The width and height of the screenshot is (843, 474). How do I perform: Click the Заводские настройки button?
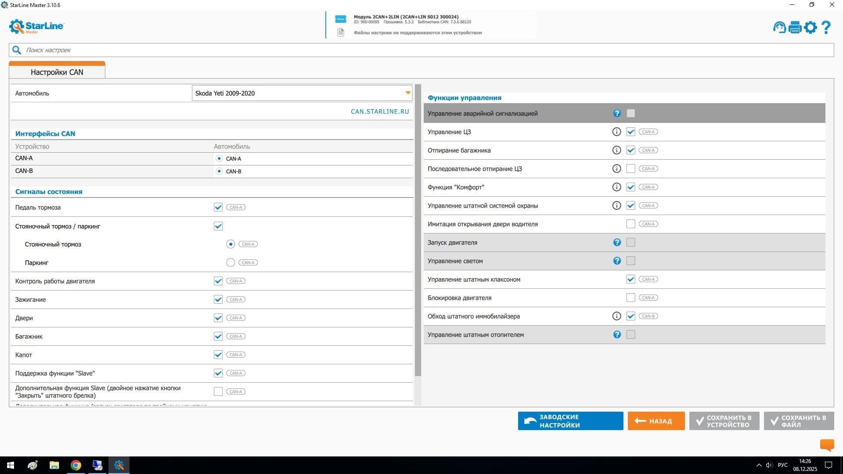tap(570, 421)
